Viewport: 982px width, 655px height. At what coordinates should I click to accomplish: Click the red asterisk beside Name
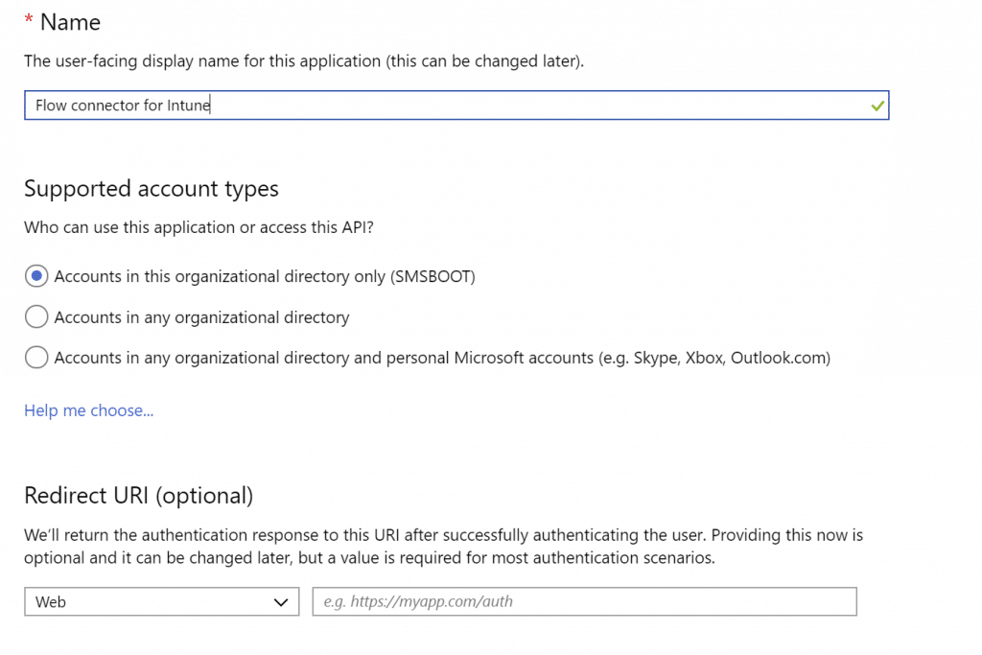pos(28,17)
